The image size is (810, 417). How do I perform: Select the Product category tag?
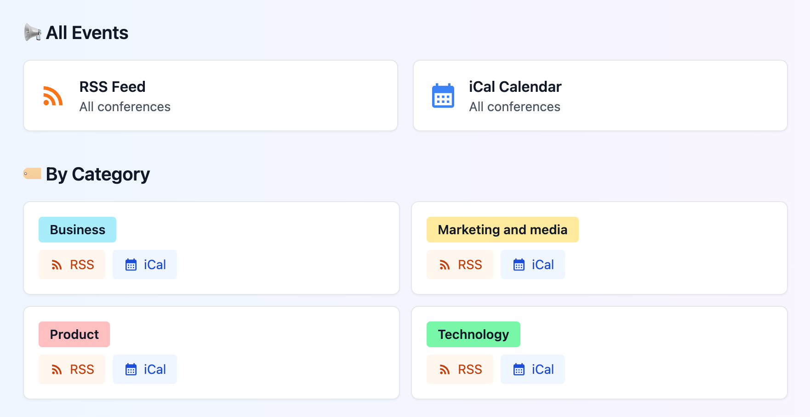[x=74, y=334]
